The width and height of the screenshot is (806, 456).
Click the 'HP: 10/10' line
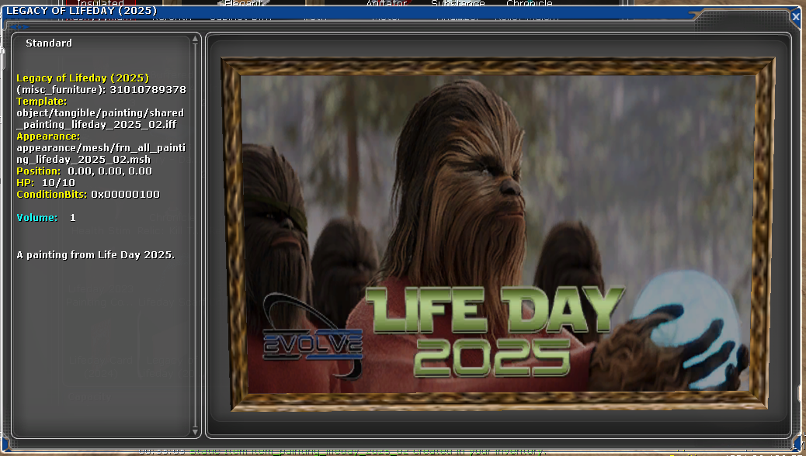pyautogui.click(x=46, y=183)
